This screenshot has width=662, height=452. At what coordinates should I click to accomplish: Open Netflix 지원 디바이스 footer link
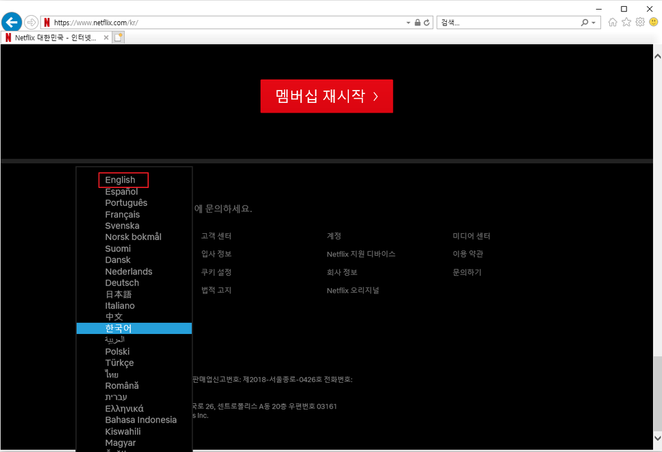pos(361,254)
